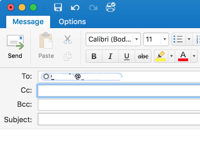Click the Print icon in title bar
This screenshot has width=200, height=150.
[x=110, y=7]
